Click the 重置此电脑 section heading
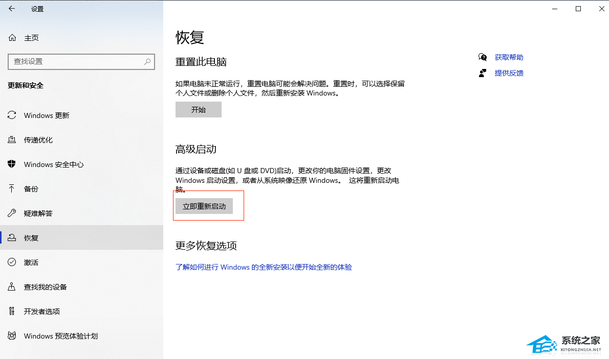Screen dimensions: 609x359 (x=201, y=62)
